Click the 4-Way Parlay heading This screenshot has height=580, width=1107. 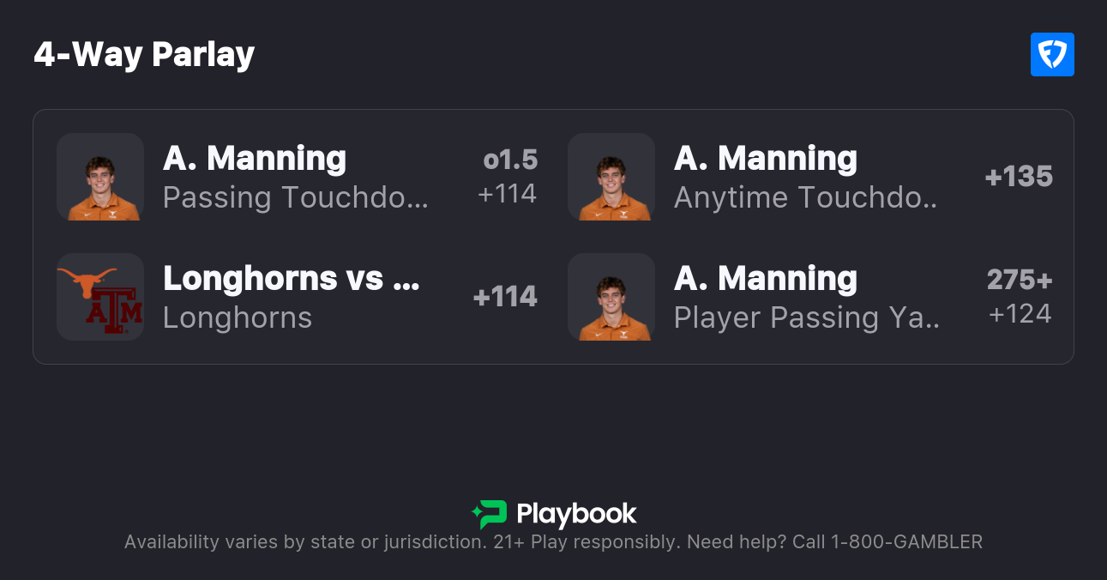tap(144, 55)
